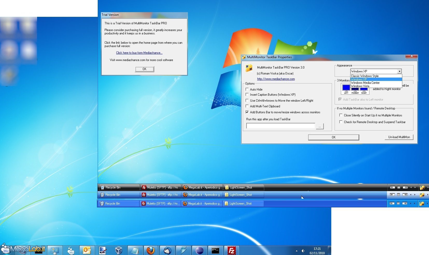Click MultiMonitor tray icon on bright blue XP taskbar
The height and width of the screenshot is (255, 429).
pos(422,204)
